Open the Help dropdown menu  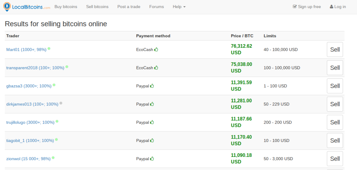179,7
